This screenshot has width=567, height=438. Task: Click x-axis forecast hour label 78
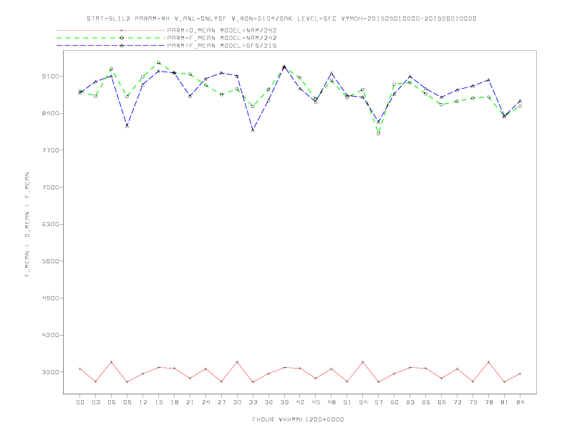pyautogui.click(x=488, y=402)
